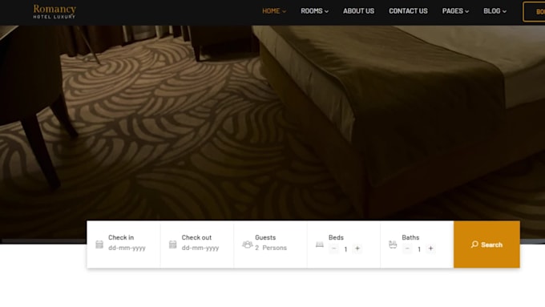Click the "Check in" label
Viewport: 545px width, 307px height.
(121, 237)
